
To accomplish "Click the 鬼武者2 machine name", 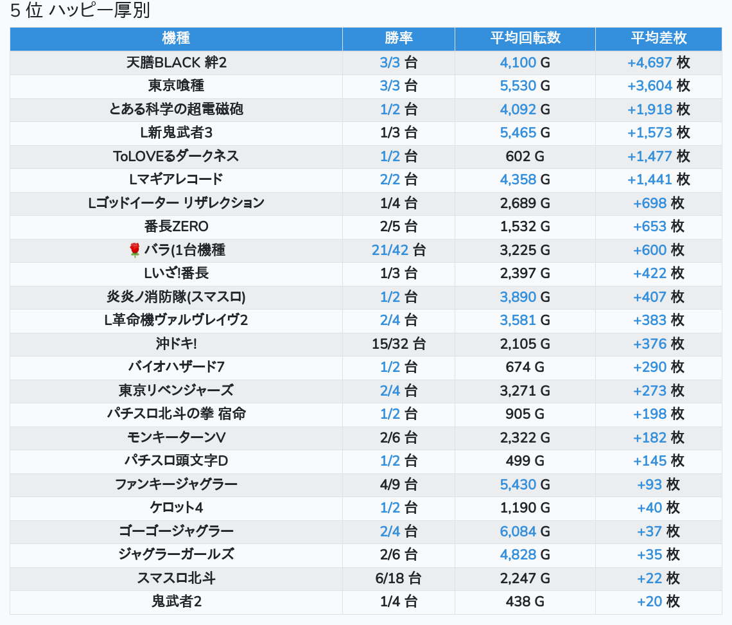I will point(176,602).
